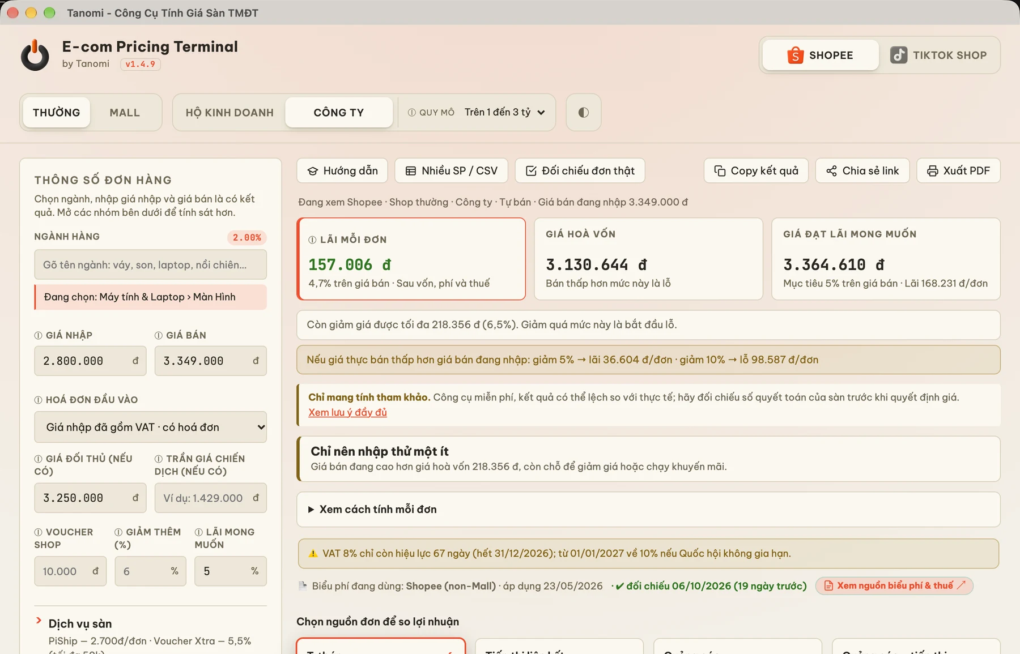Click info icon beside Giá đối thủ
This screenshot has width=1020, height=654.
tap(39, 459)
